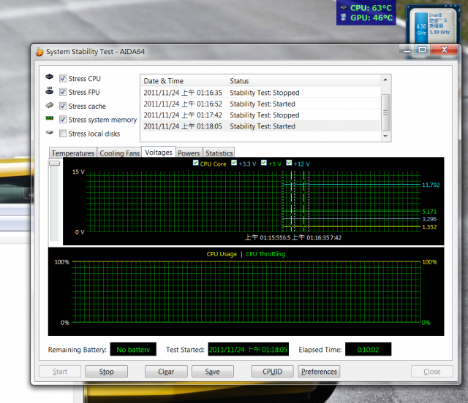The height and width of the screenshot is (403, 468).
Task: Minimize the System Stability Test window
Action: tap(407, 50)
